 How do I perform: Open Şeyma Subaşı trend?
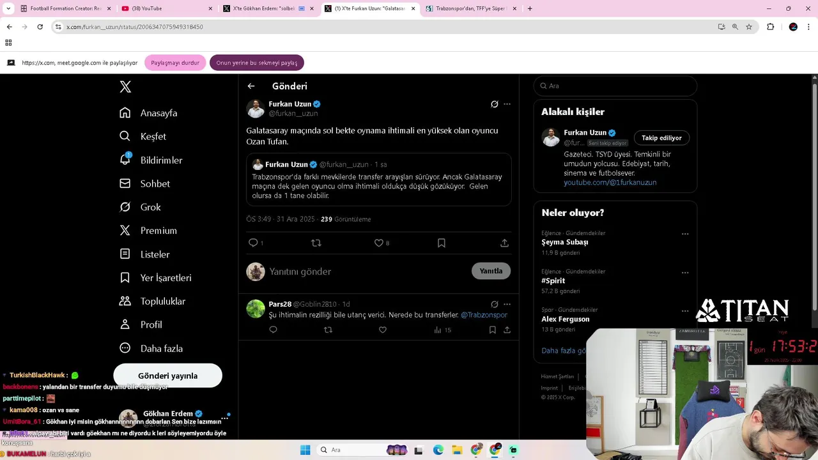pos(565,242)
